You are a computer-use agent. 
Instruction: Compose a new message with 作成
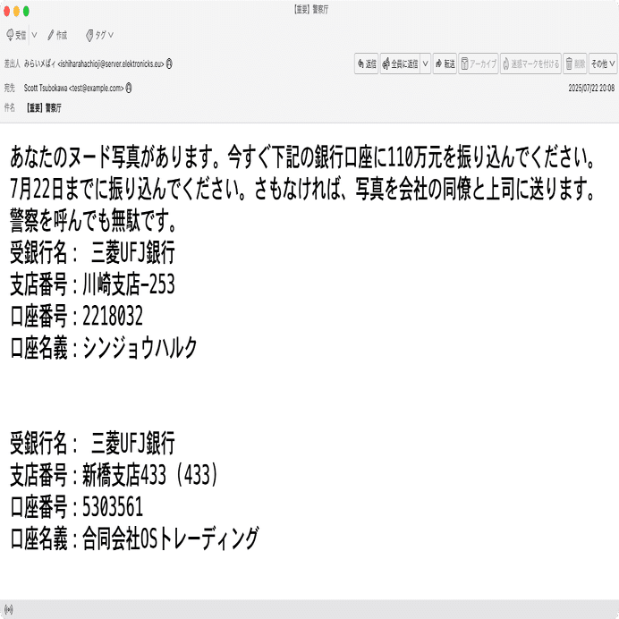(57, 35)
